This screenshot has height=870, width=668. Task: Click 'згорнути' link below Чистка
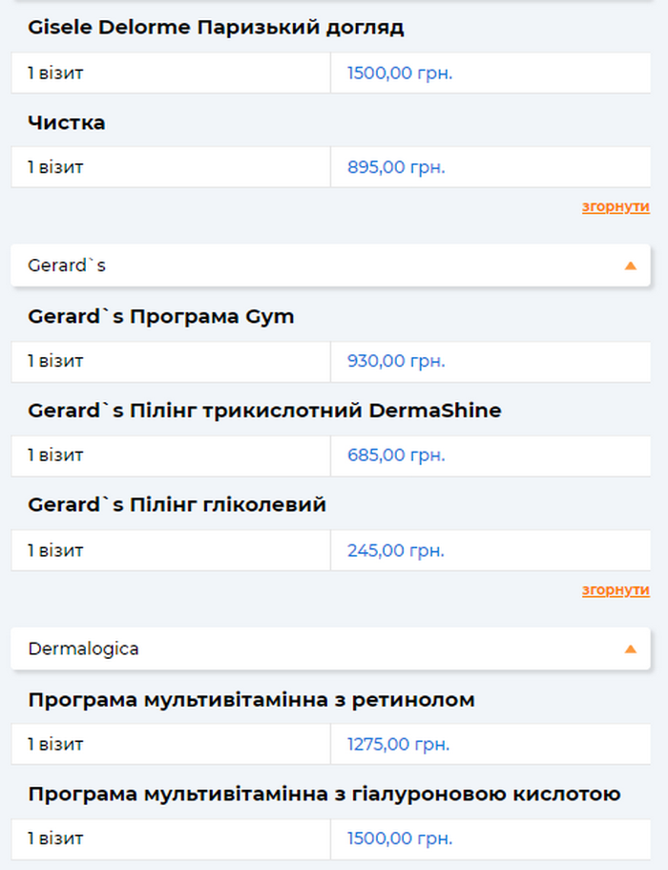tap(616, 206)
